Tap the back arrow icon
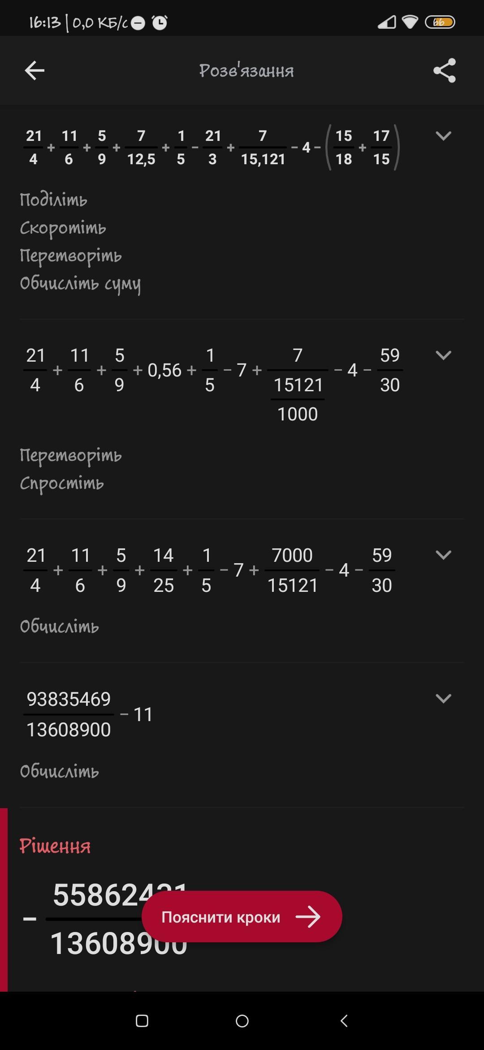 click(35, 70)
